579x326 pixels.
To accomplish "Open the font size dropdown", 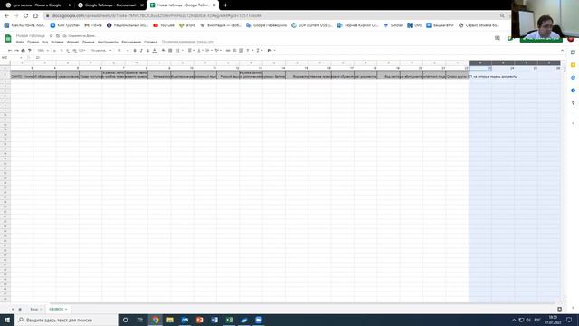I will [123, 51].
